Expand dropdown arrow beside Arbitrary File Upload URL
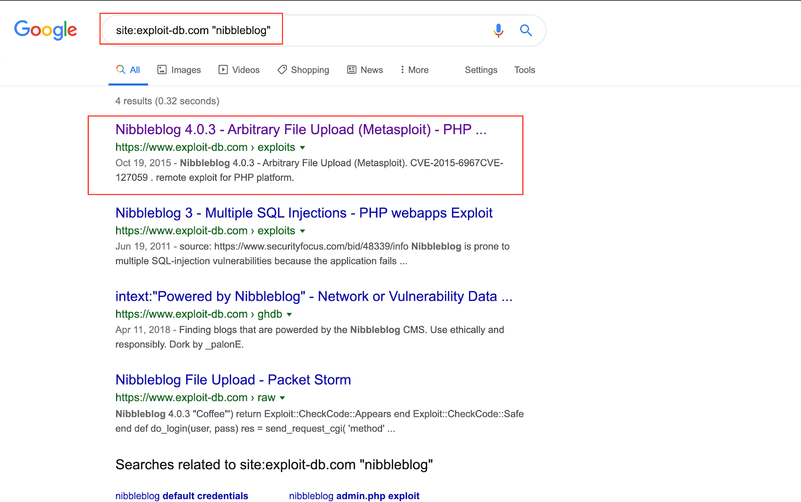This screenshot has height=502, width=801. point(302,148)
